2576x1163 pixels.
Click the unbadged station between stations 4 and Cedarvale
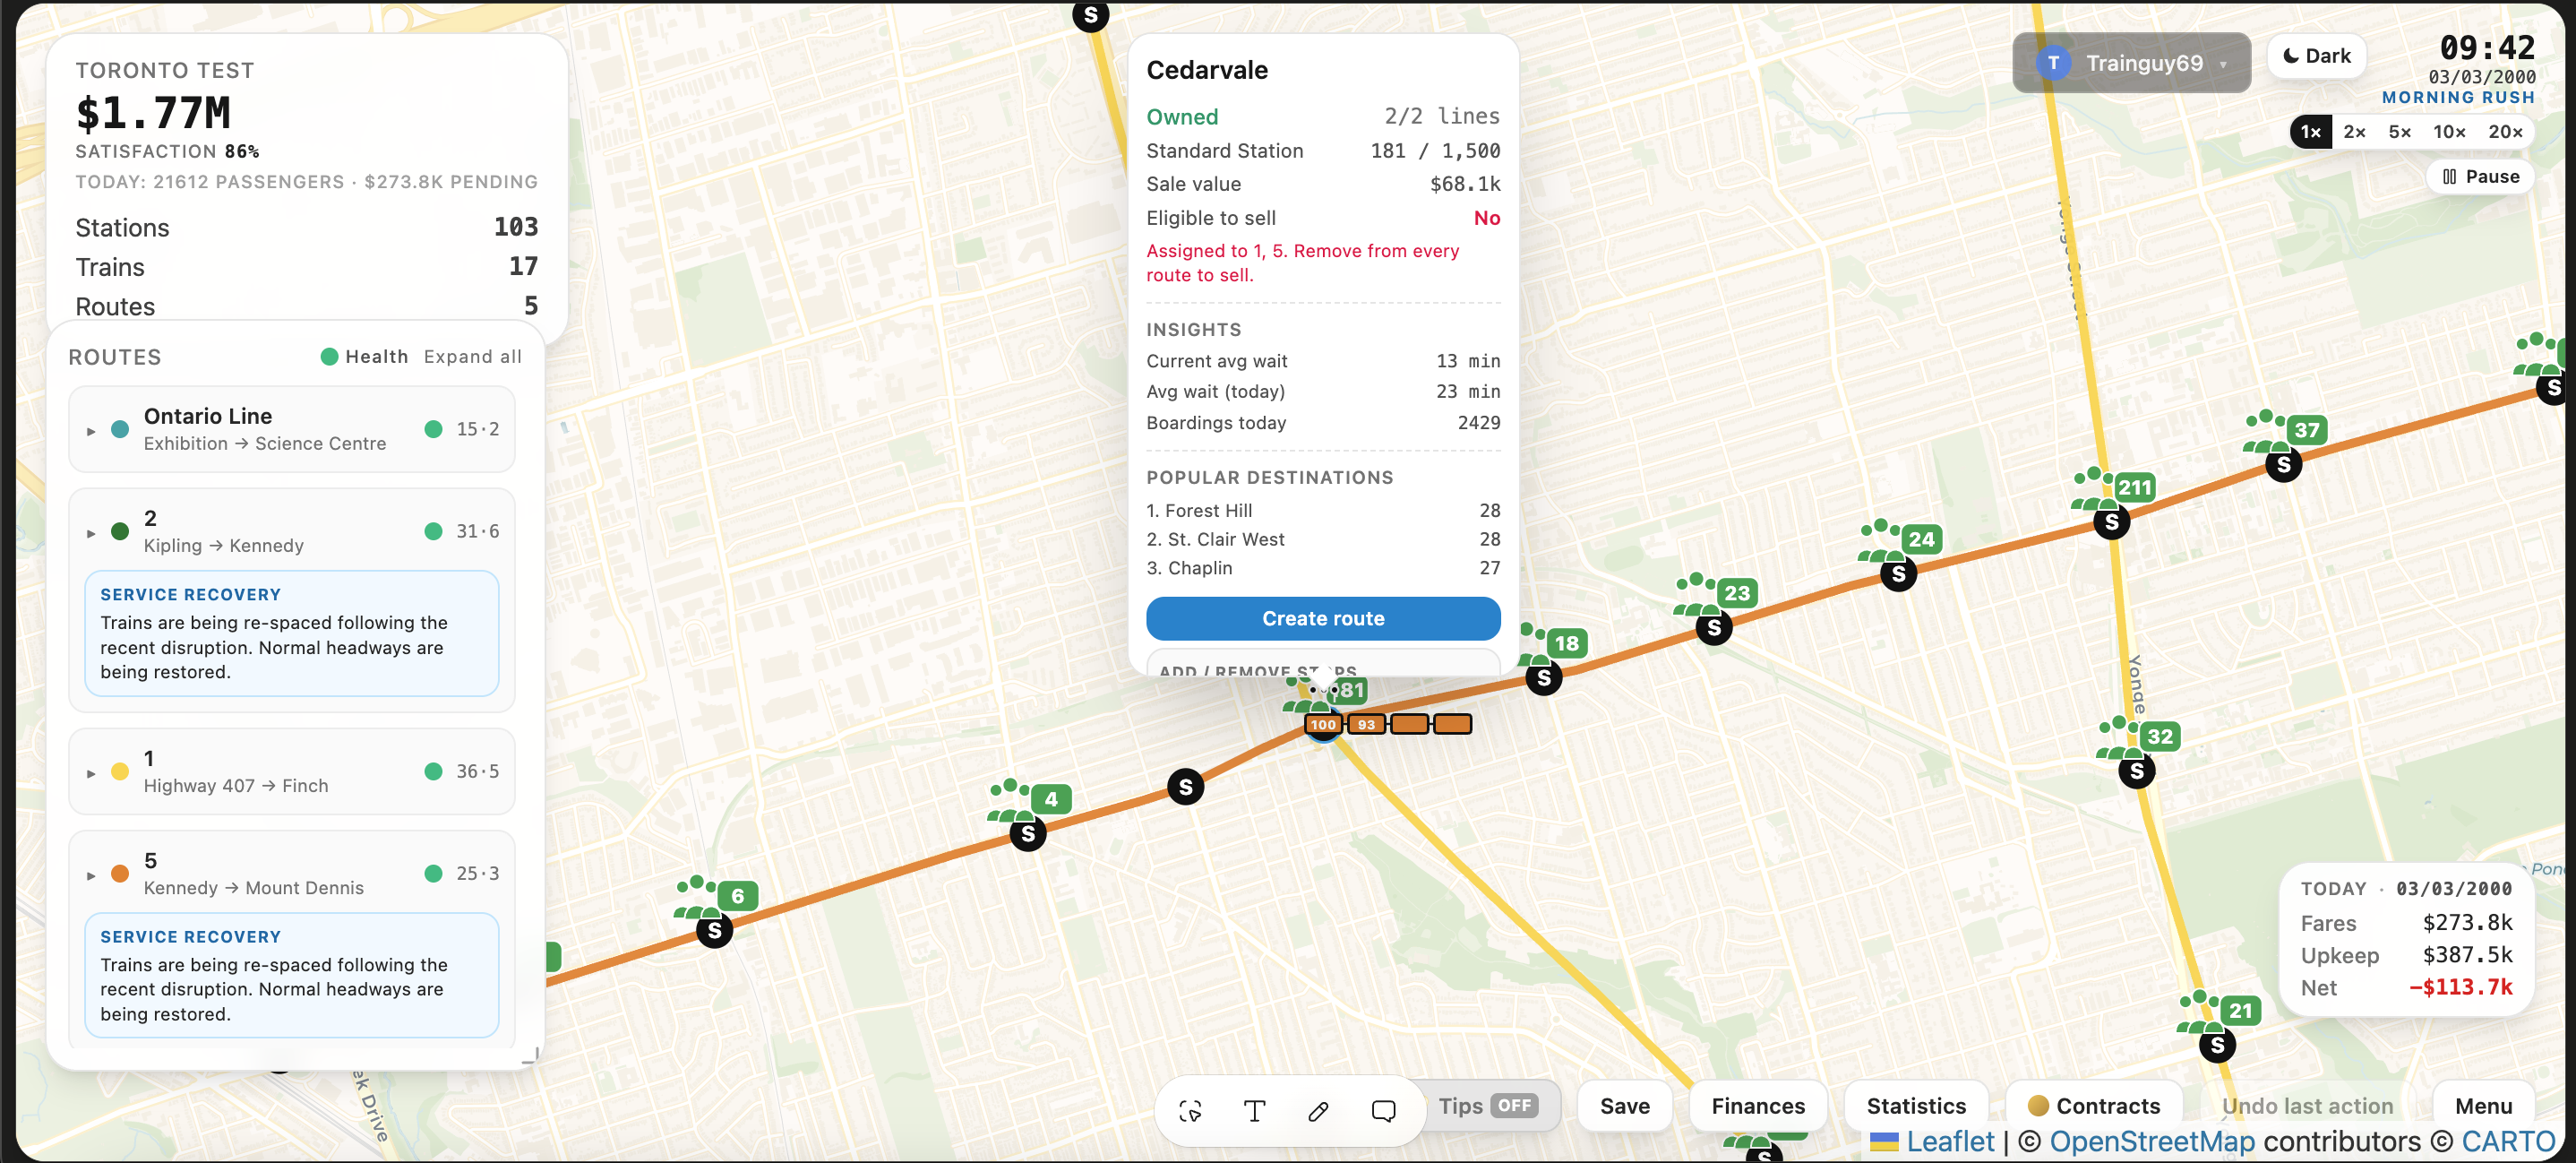click(x=1185, y=787)
